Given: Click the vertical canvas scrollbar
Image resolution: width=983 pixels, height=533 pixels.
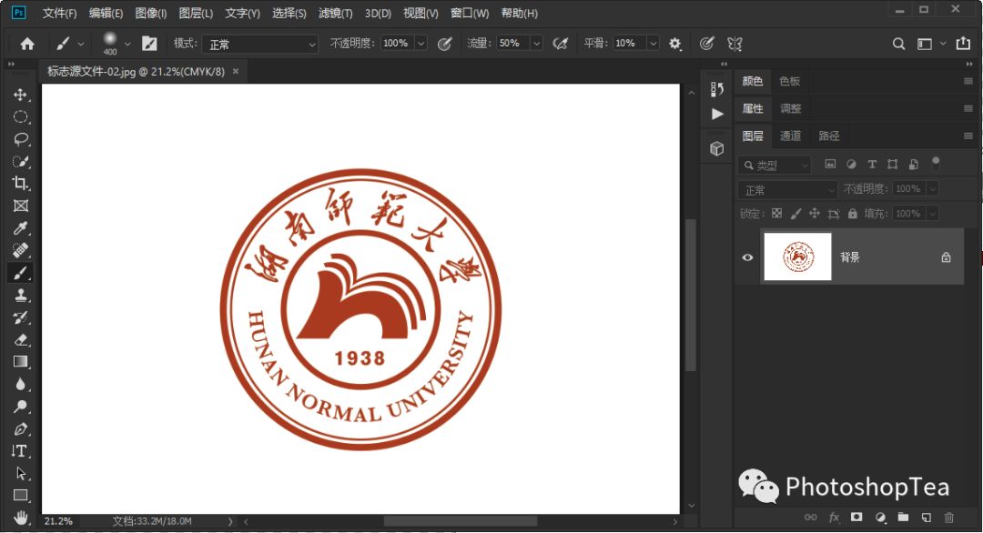Looking at the screenshot, I should [x=691, y=295].
